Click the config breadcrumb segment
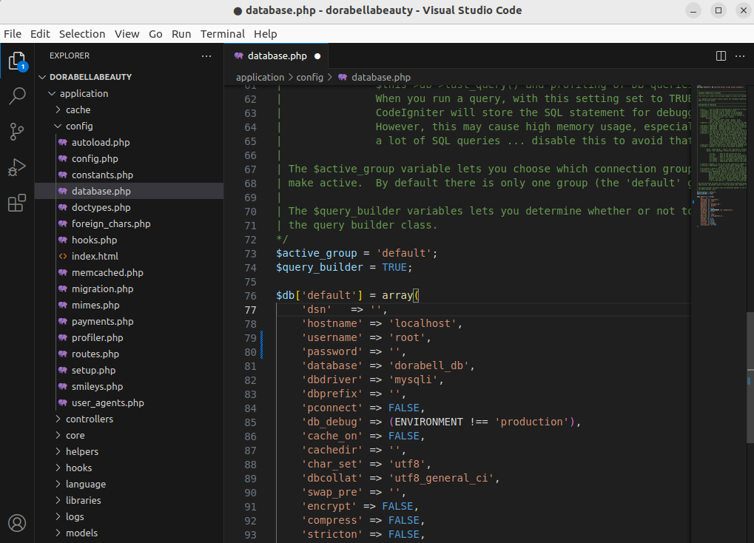The height and width of the screenshot is (543, 754). pyautogui.click(x=311, y=77)
